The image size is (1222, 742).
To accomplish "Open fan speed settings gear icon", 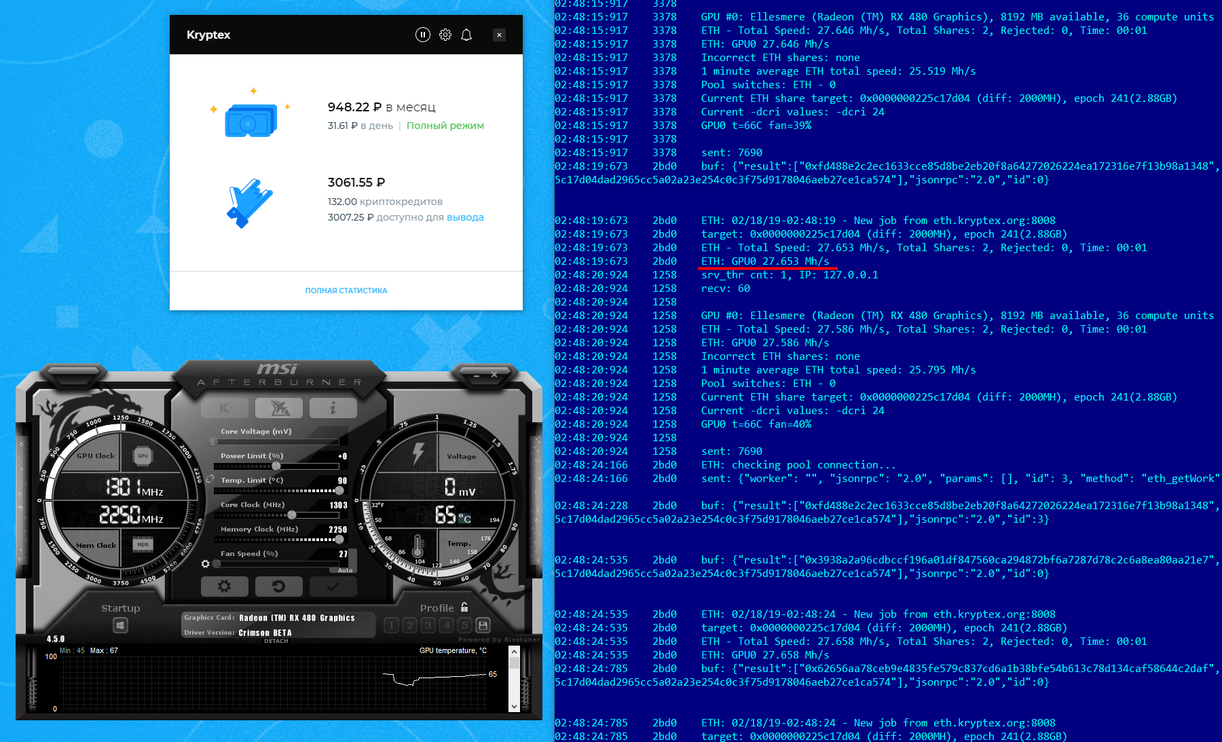I will coord(206,563).
